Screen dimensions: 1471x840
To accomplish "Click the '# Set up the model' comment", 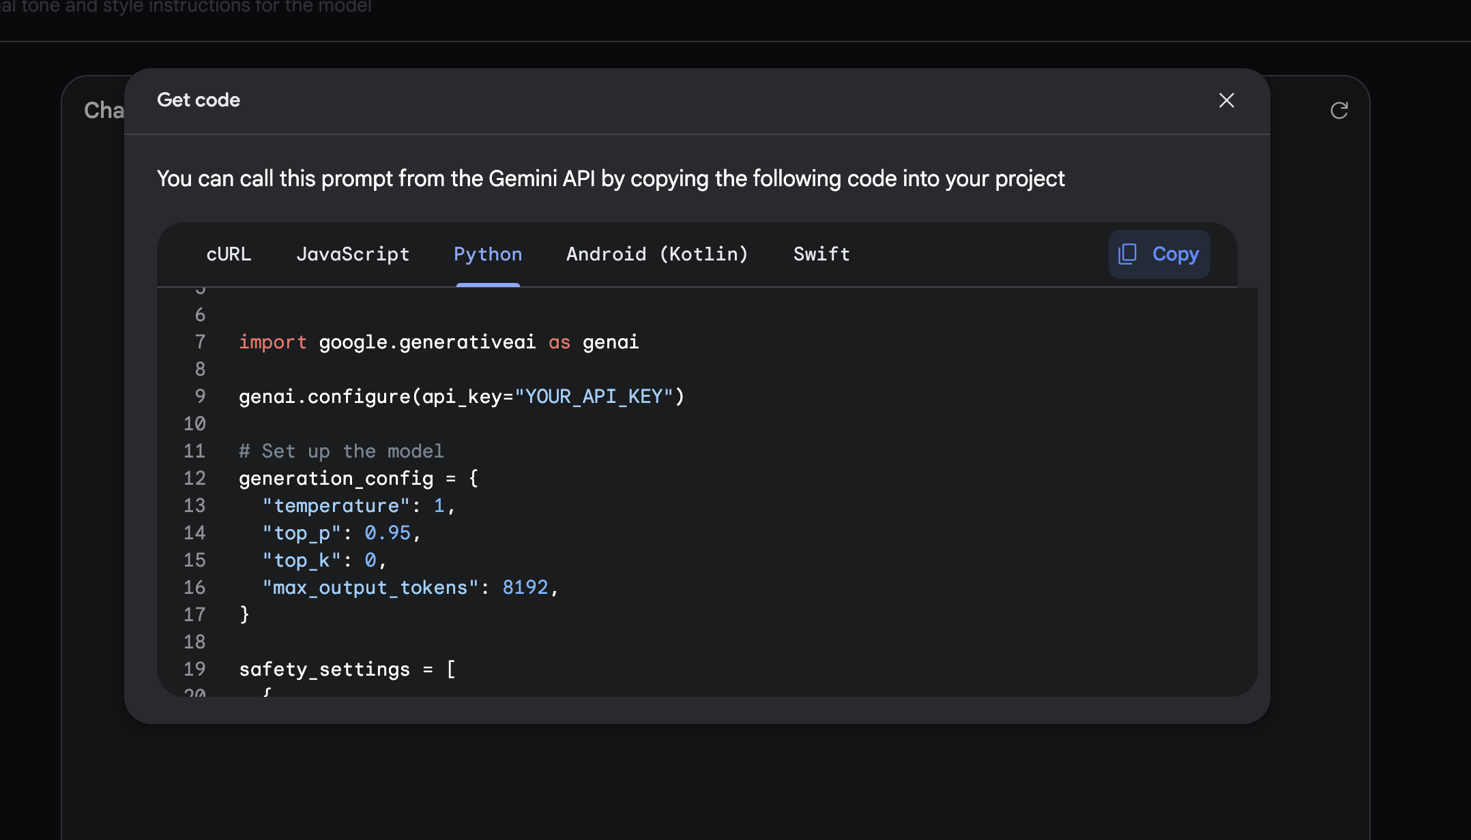I will tap(341, 451).
